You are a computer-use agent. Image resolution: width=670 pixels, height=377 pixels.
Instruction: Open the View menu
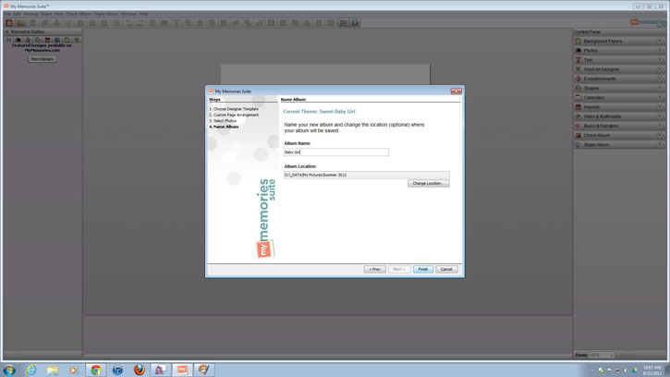click(59, 14)
